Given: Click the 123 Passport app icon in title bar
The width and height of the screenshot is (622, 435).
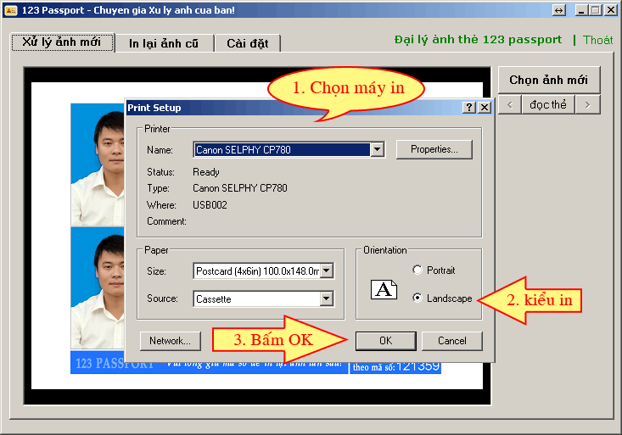Looking at the screenshot, I should point(11,10).
